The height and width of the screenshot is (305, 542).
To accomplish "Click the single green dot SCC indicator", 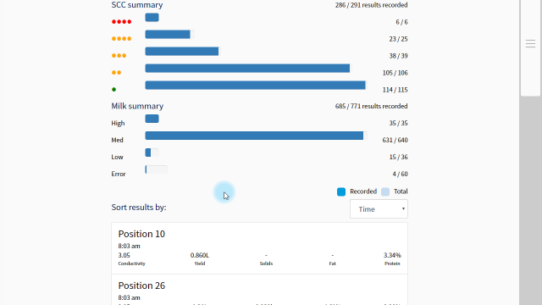I will 113,90.
